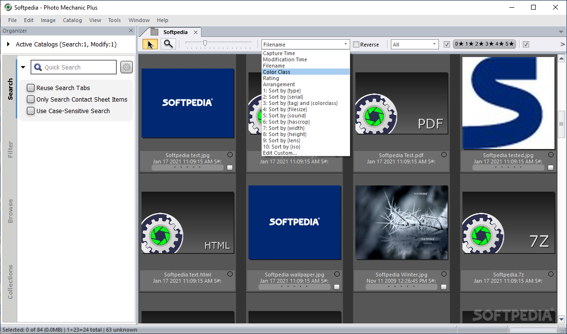Choose Color Class from sort list

[277, 72]
